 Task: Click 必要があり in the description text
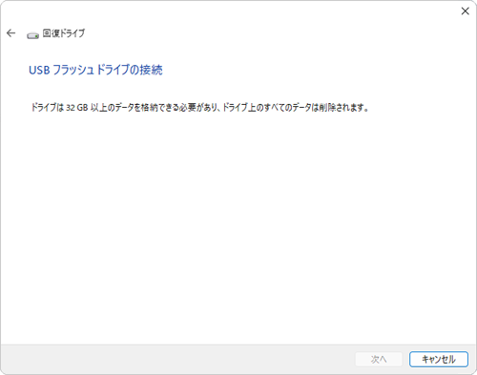coord(198,108)
